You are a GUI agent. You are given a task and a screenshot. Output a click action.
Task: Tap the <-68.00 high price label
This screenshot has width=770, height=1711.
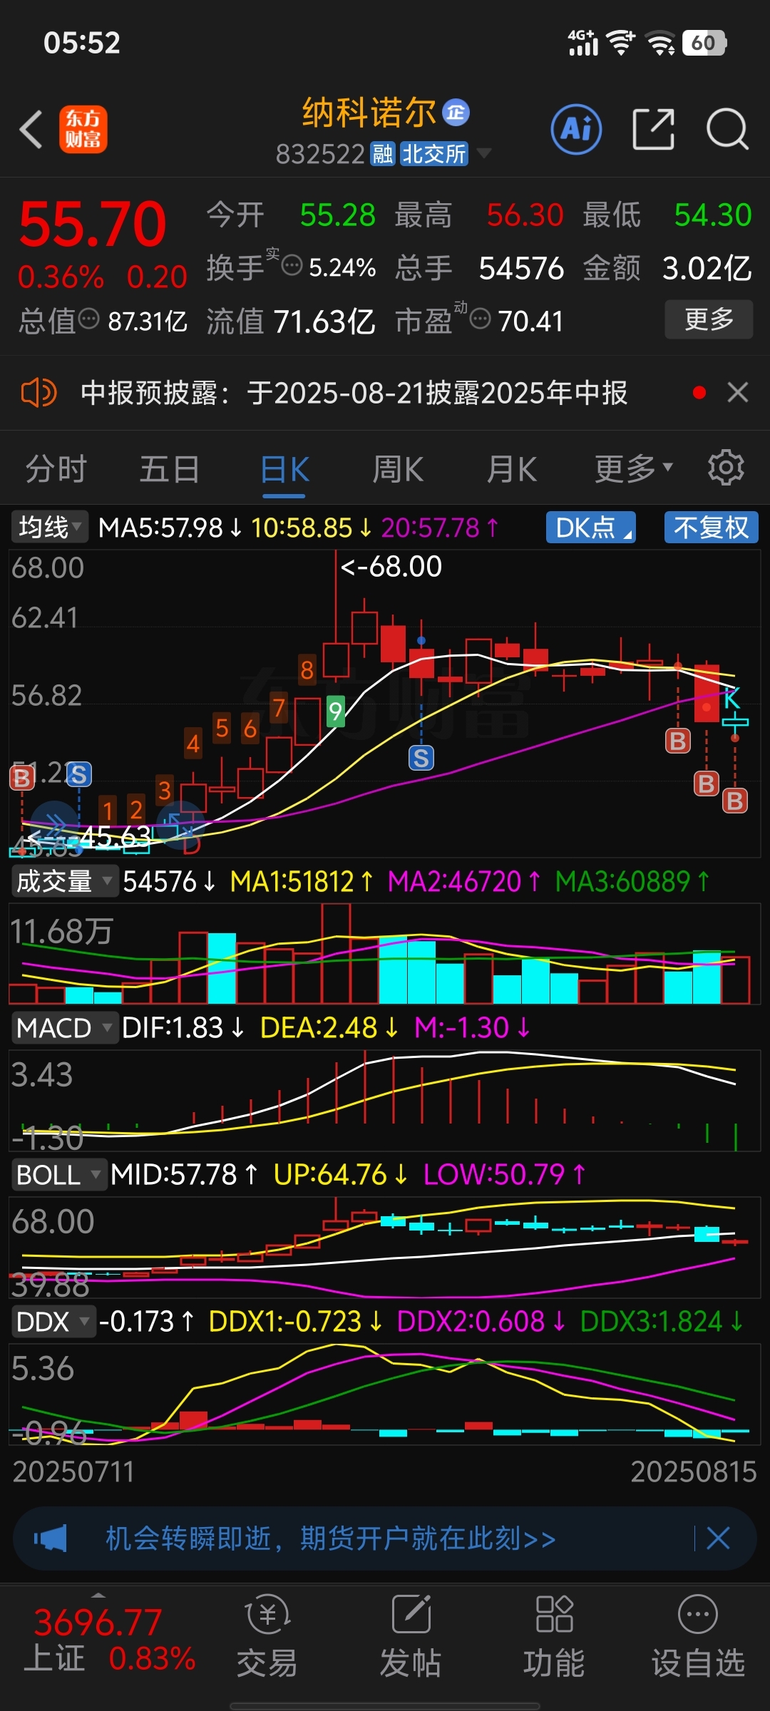(x=391, y=567)
